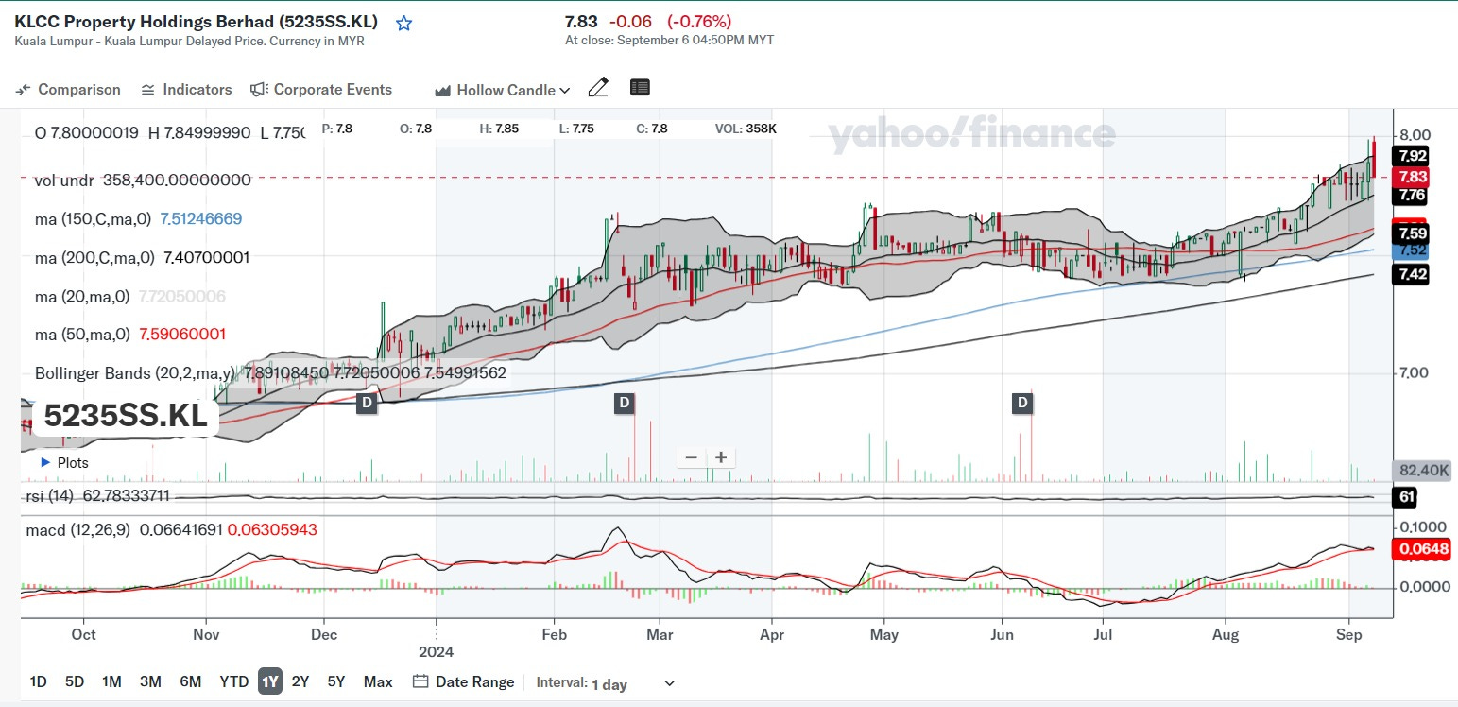
Task: Click the ma (200,C,ma,0) indicator label
Action: click(93, 257)
